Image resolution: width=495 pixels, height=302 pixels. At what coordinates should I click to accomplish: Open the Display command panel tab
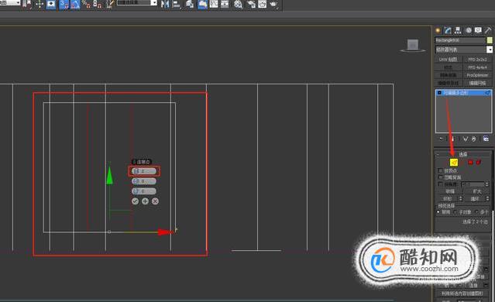[x=478, y=31]
